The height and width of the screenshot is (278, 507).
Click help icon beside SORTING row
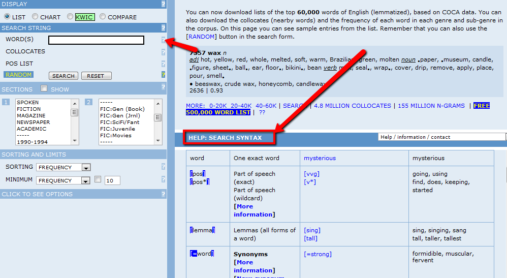tap(163, 167)
